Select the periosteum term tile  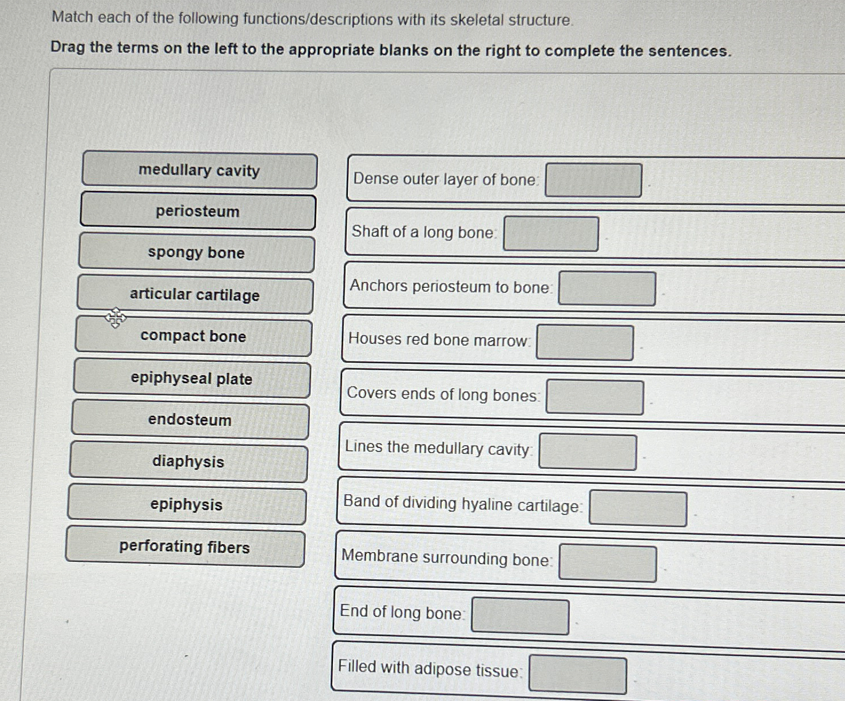point(198,212)
